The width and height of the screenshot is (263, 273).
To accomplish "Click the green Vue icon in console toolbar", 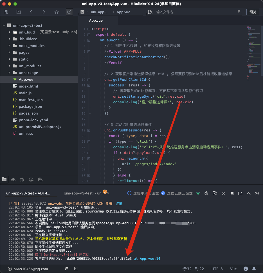I will [x=198, y=193].
